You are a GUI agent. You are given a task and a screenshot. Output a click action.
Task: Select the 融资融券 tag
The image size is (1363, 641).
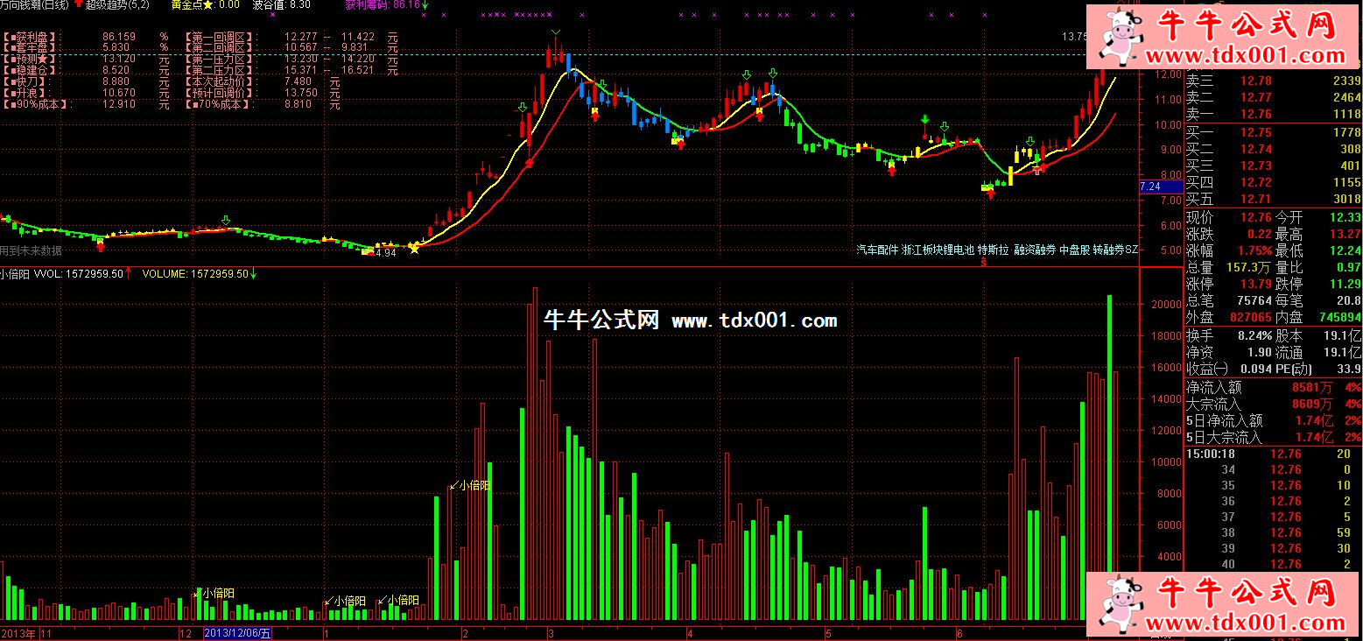pyautogui.click(x=1034, y=250)
